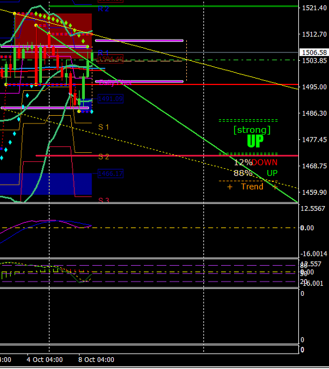Screen dimensions: 329x369
Task: Select the S 3 pivot label
Action: point(104,200)
